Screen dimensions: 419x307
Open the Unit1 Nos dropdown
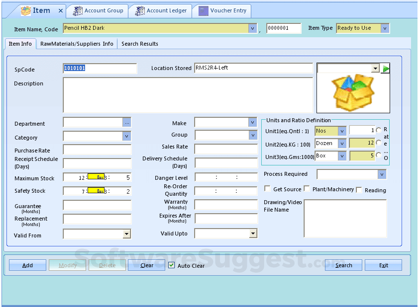pos(342,131)
